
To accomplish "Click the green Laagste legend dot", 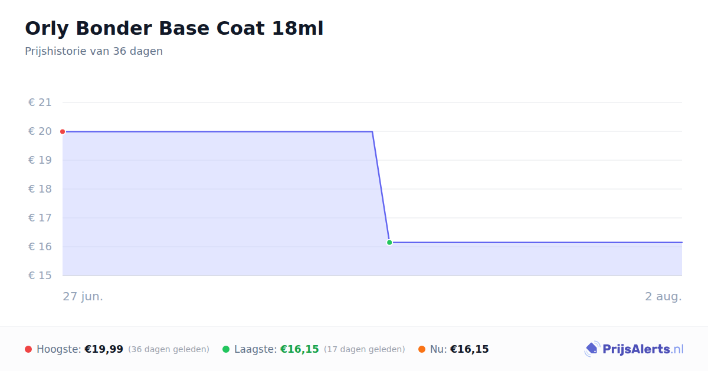I will (226, 349).
